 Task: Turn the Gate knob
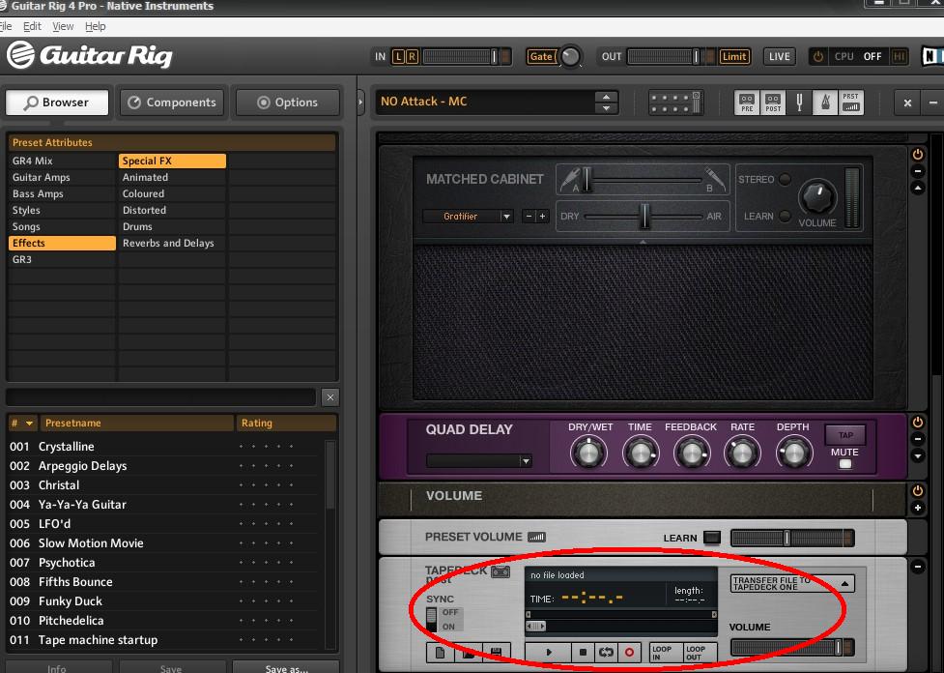570,57
